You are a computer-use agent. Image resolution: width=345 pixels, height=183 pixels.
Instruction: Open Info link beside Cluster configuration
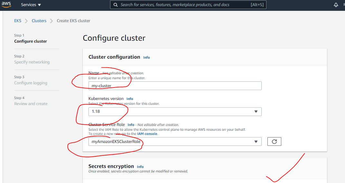click(146, 57)
